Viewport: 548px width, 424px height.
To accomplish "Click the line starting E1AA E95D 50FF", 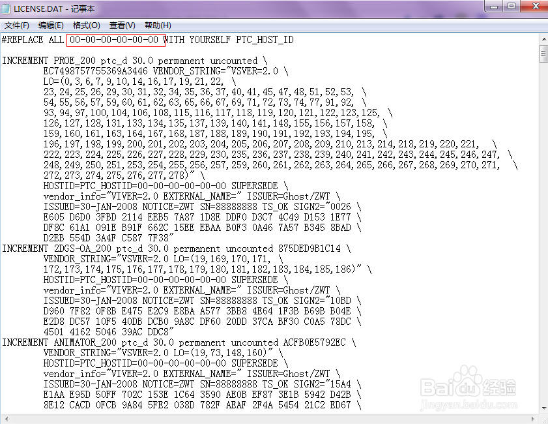I will tap(202, 395).
